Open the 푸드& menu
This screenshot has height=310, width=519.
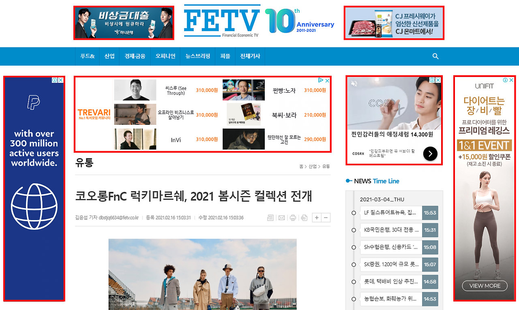[87, 56]
